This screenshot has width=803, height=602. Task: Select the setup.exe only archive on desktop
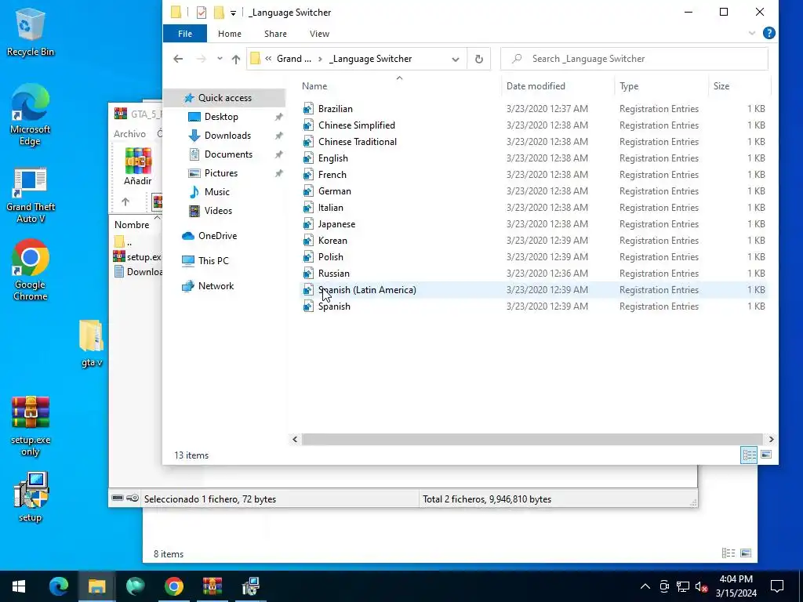point(31,426)
